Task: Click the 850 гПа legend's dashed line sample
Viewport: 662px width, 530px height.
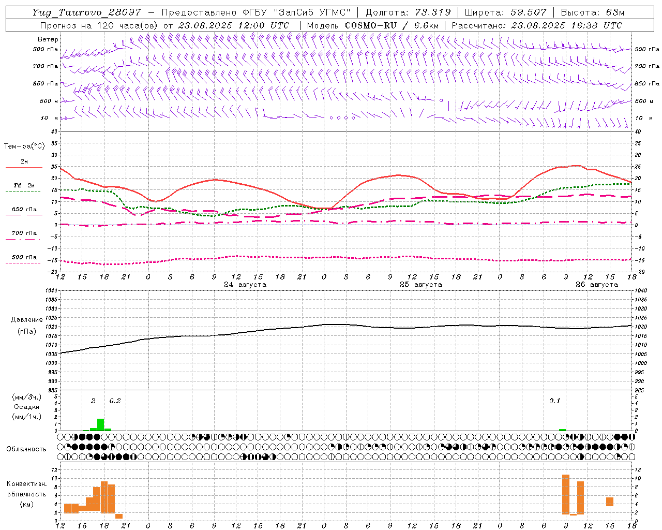Action: pos(24,215)
